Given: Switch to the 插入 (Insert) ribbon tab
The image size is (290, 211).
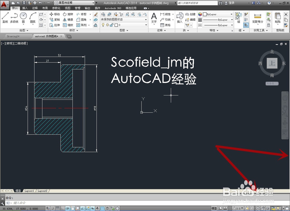Looking at the screenshot, I should tap(25, 8).
